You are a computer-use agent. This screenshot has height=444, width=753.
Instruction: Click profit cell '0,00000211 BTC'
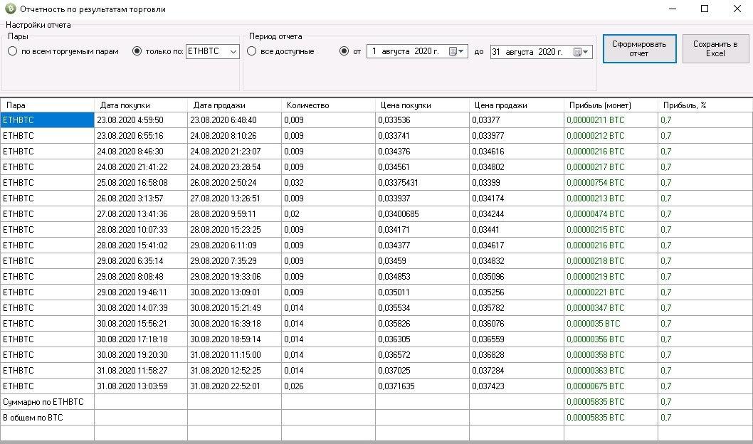click(x=611, y=120)
